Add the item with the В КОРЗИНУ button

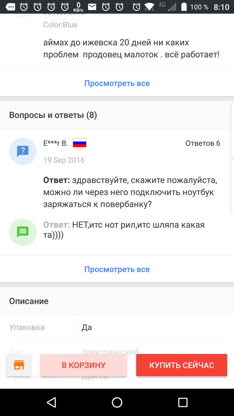tap(83, 365)
